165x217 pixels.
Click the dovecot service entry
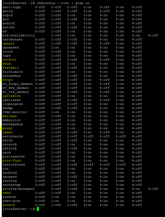point(10,60)
